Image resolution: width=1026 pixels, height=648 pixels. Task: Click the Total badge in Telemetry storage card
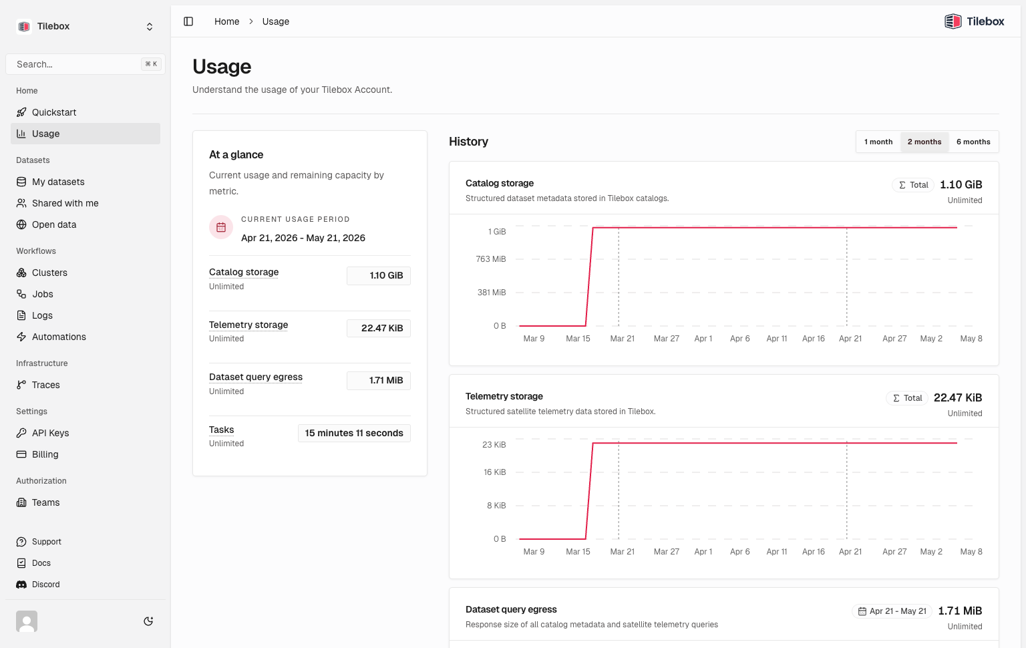point(907,398)
